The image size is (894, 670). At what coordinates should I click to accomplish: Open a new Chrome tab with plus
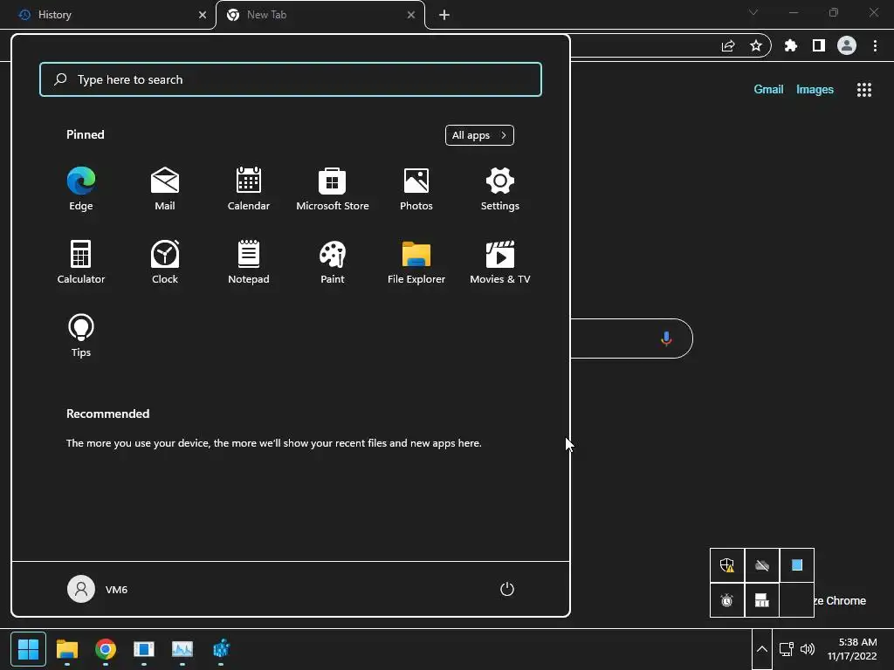pos(444,15)
